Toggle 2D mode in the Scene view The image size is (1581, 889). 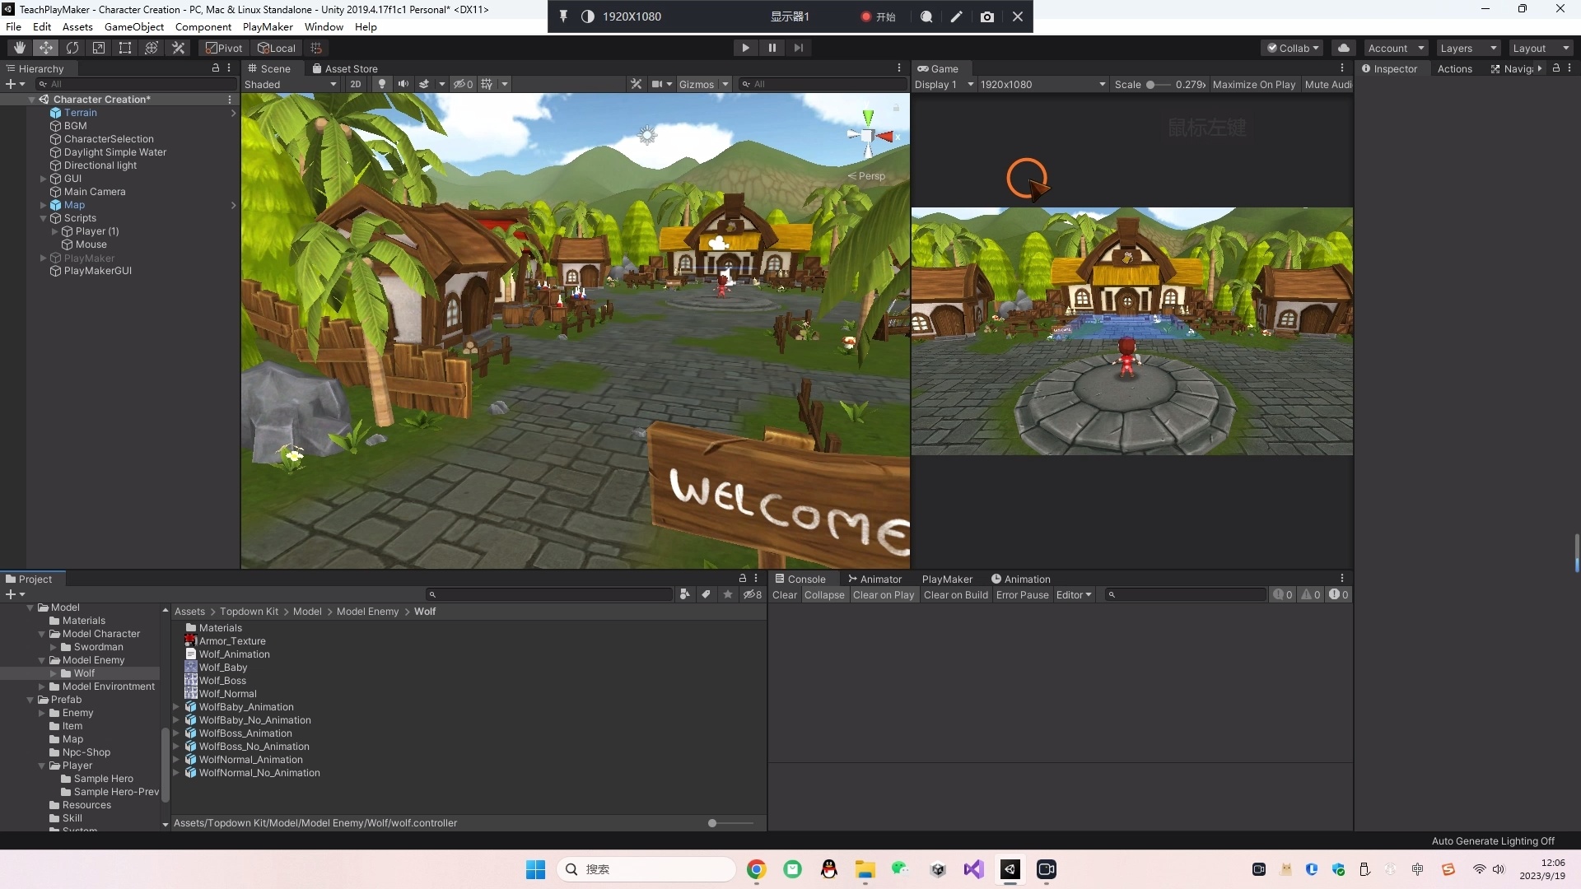point(355,84)
